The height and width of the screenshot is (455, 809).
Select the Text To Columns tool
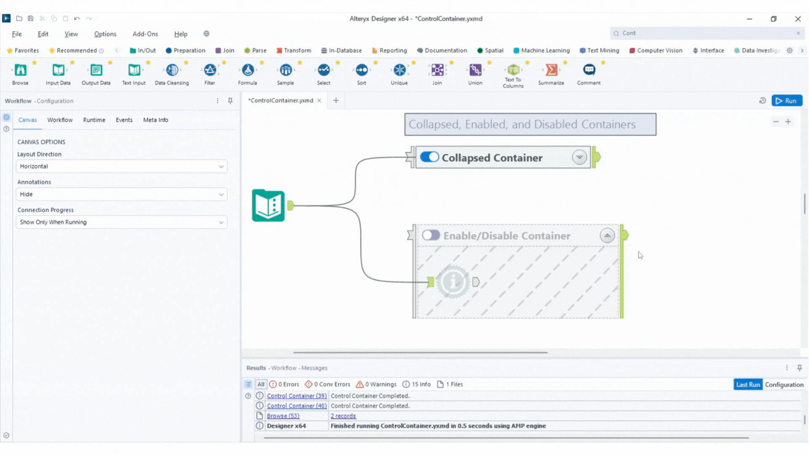point(512,70)
